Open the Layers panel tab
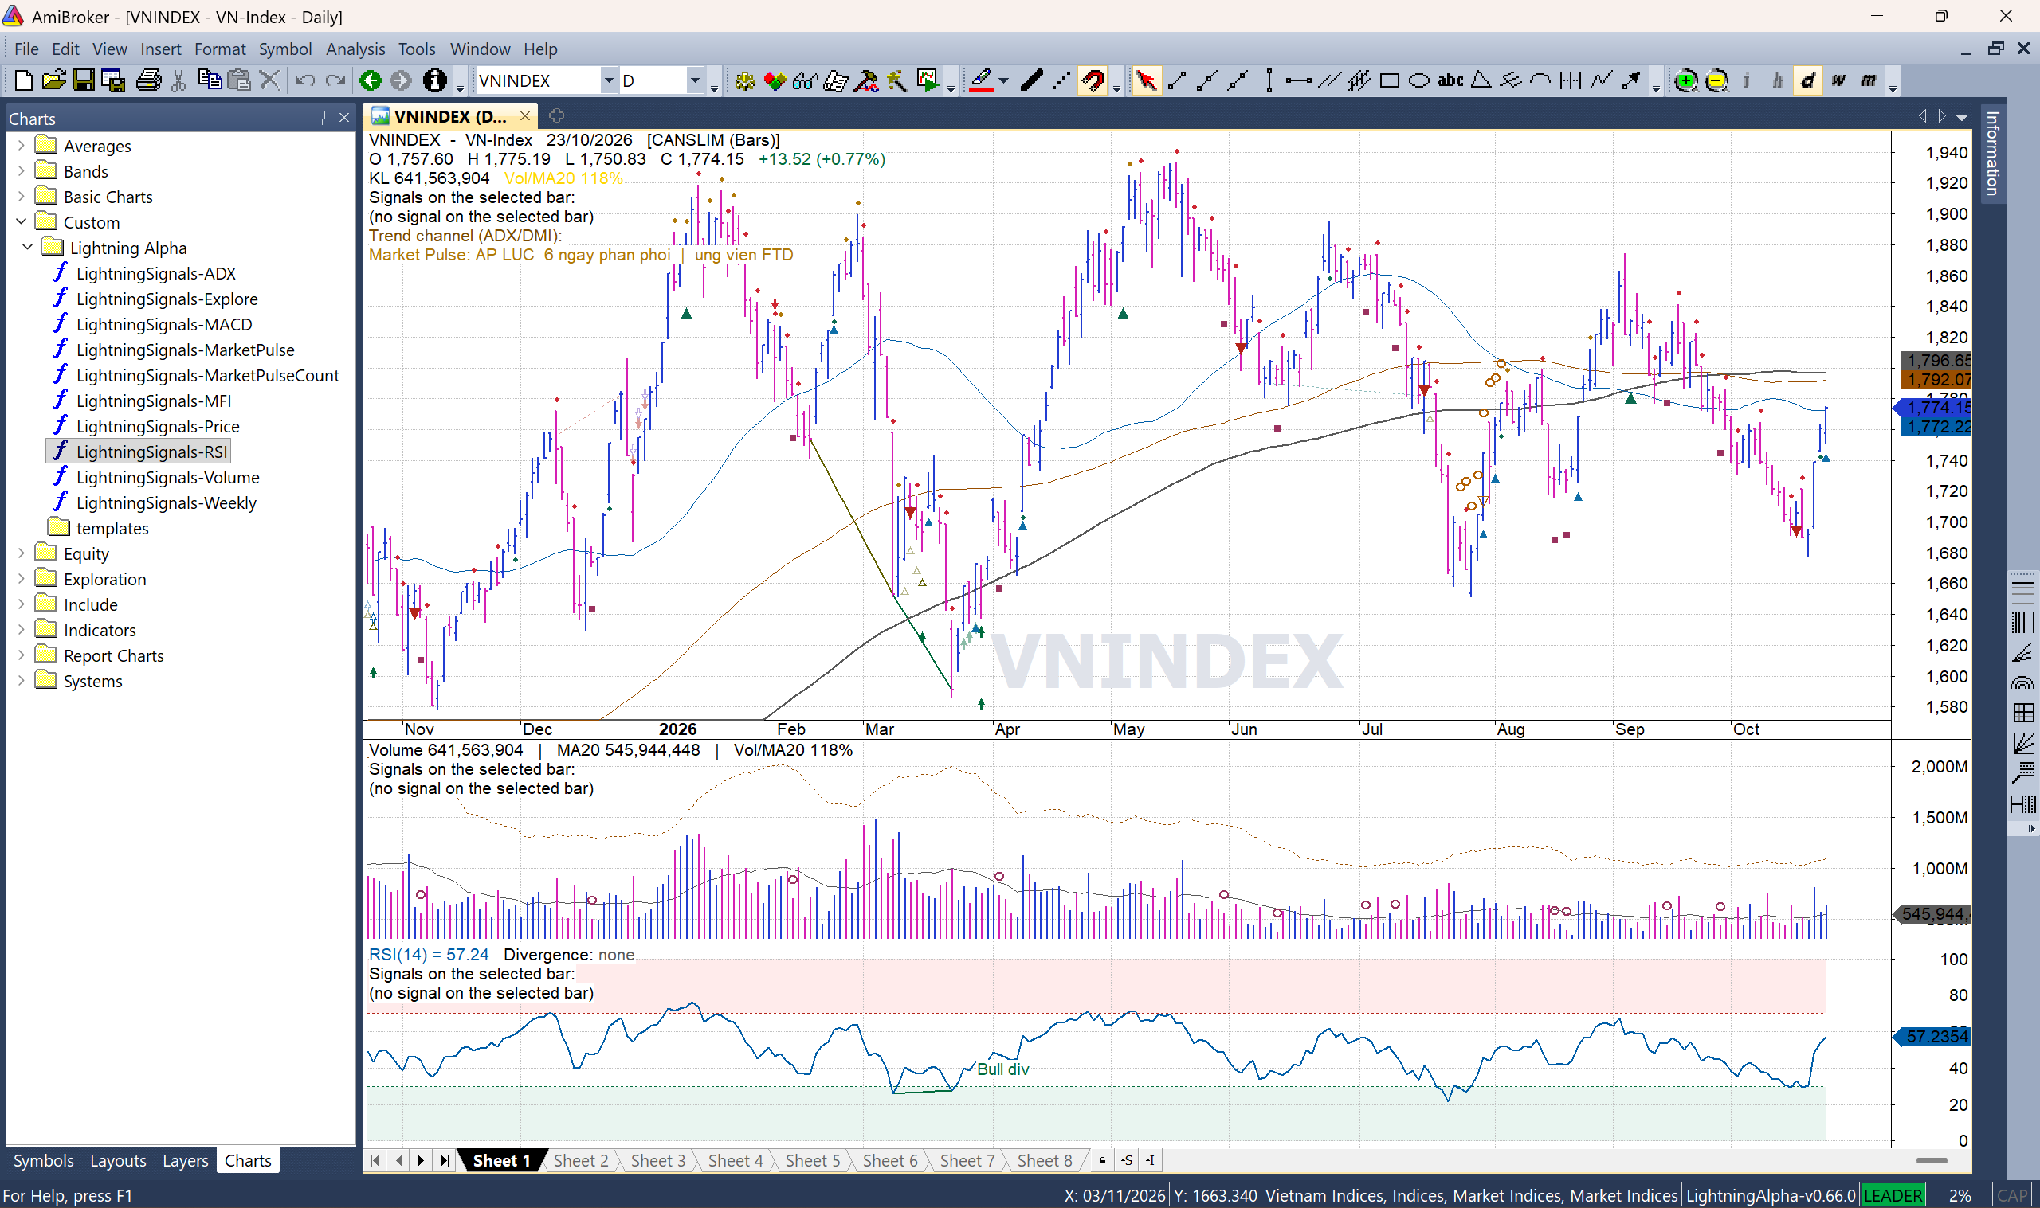This screenshot has width=2040, height=1208. 185,1161
